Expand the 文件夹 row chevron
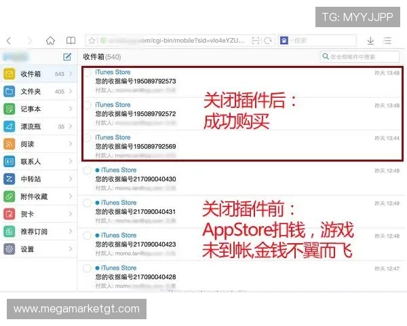Image resolution: width=407 pixels, height=326 pixels. tap(71, 91)
